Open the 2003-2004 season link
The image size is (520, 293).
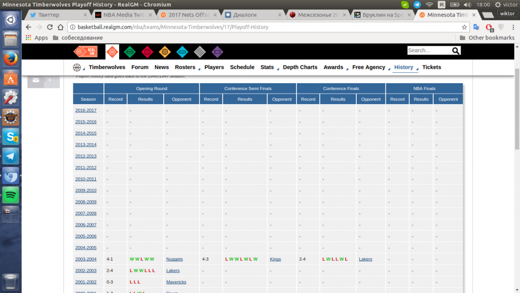click(86, 259)
